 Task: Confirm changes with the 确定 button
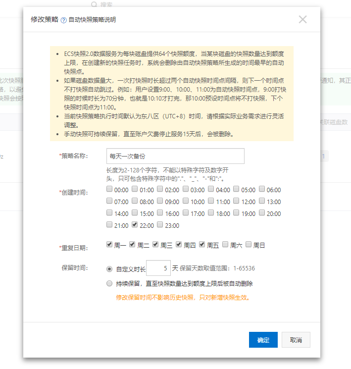(x=263, y=340)
